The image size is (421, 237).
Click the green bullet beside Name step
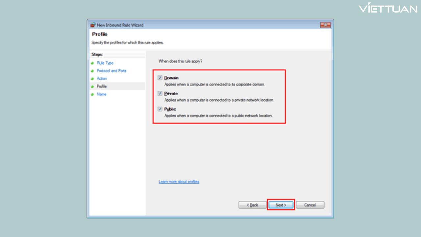coord(92,94)
